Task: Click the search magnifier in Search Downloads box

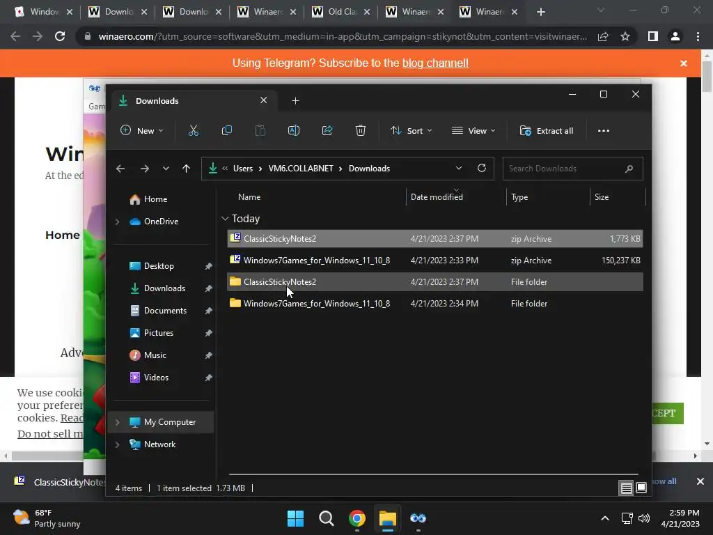Action: pyautogui.click(x=629, y=169)
